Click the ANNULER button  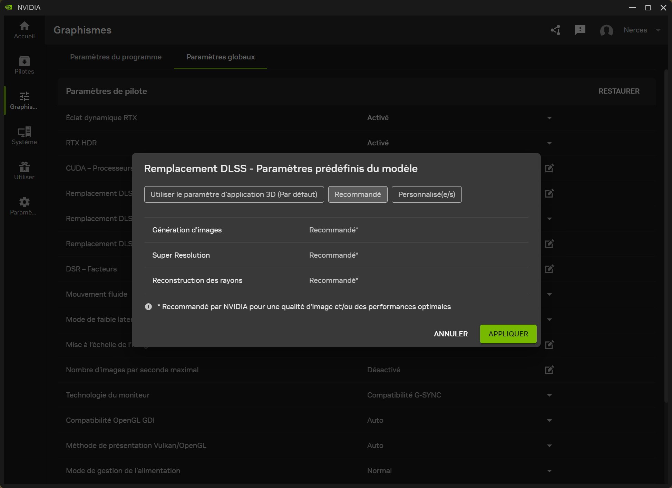(451, 334)
